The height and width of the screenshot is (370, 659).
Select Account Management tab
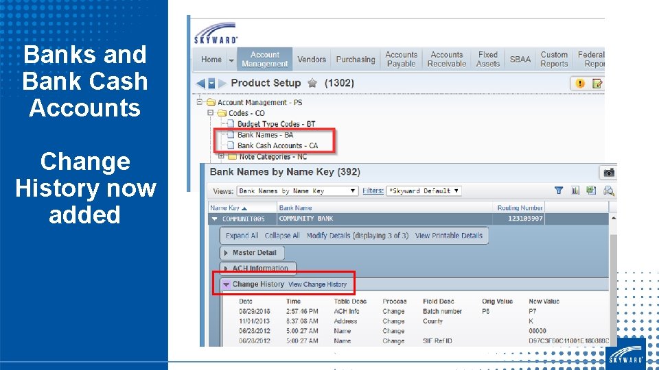pos(265,59)
